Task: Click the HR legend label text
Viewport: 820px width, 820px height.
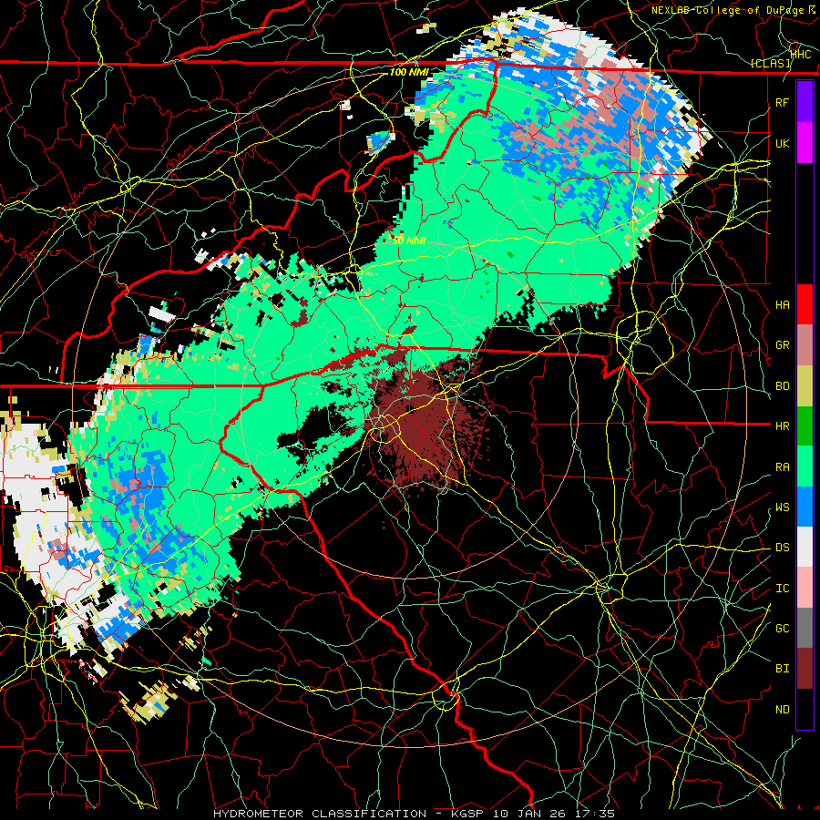Action: pos(782,426)
